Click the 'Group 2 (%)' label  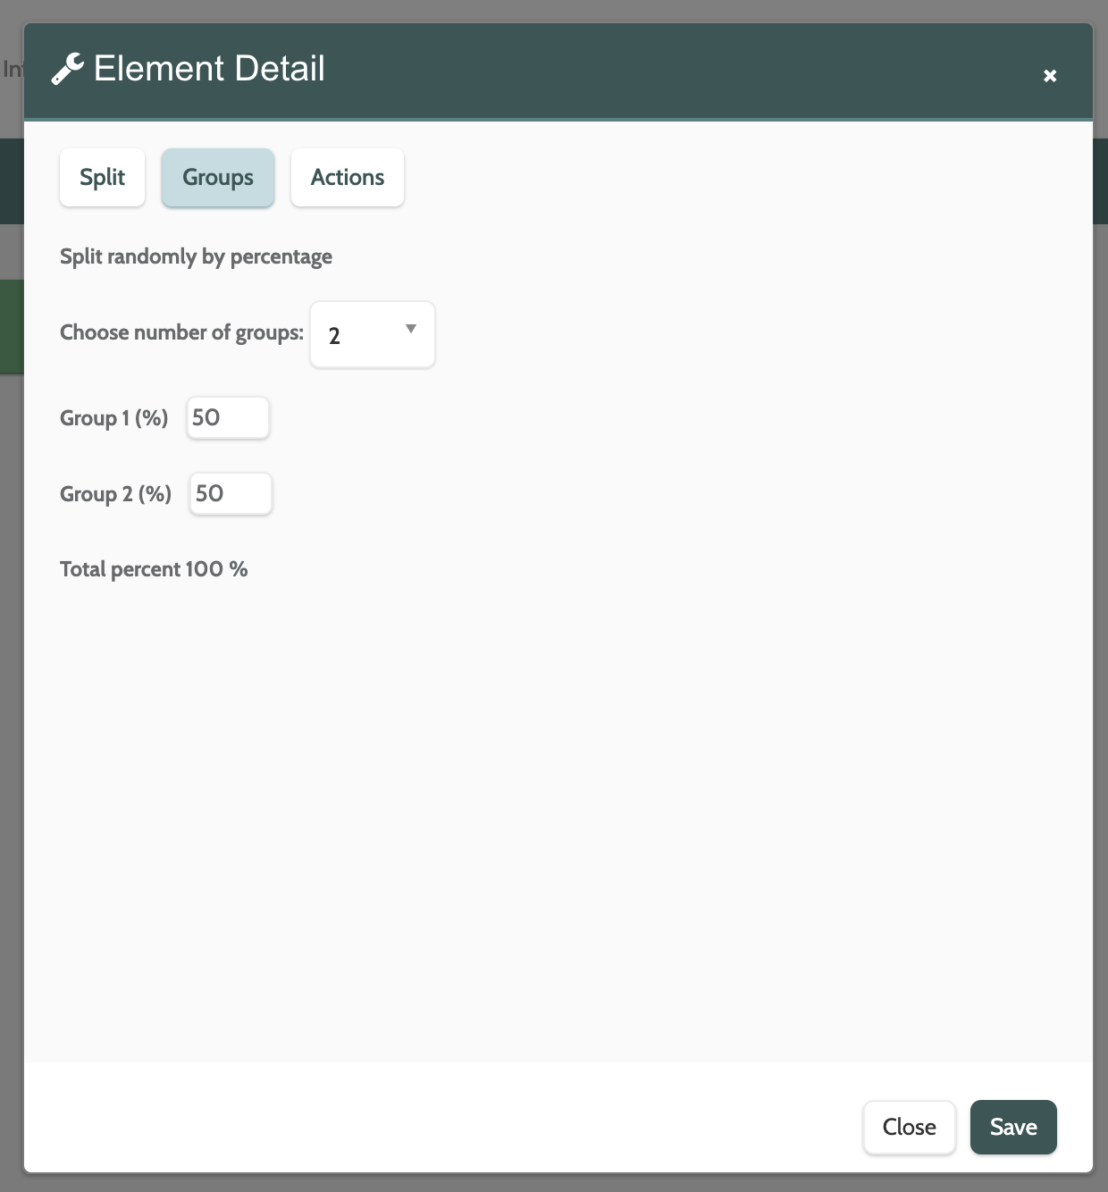[115, 494]
